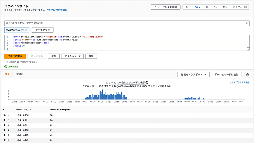Switch to the ログ tab

(7, 74)
